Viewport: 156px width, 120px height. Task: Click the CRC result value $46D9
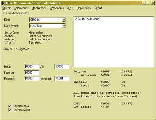pos(105,104)
